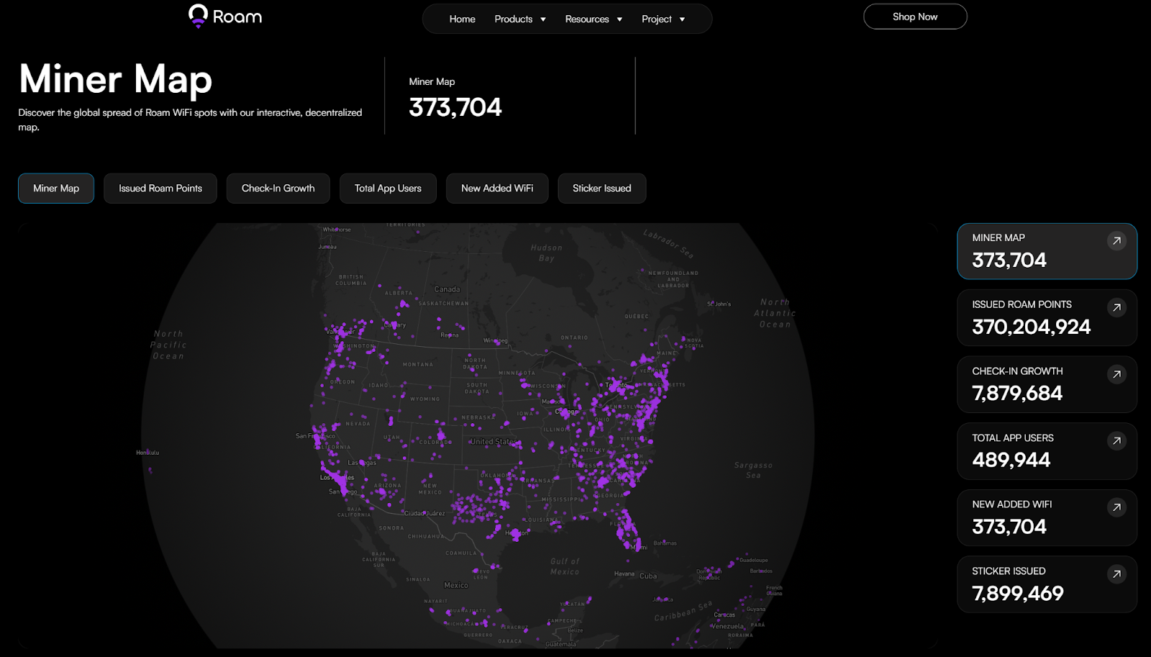Click the United States label on map
Viewport: 1151px width, 657px height.
point(493,442)
